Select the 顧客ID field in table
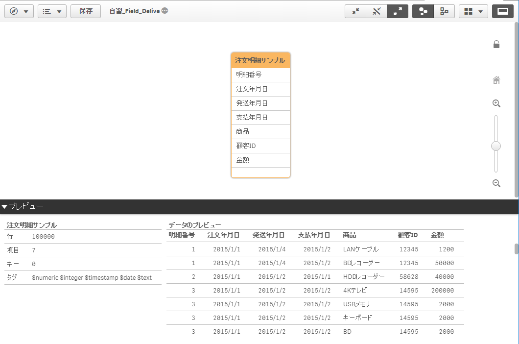The width and height of the screenshot is (519, 344). click(x=260, y=146)
